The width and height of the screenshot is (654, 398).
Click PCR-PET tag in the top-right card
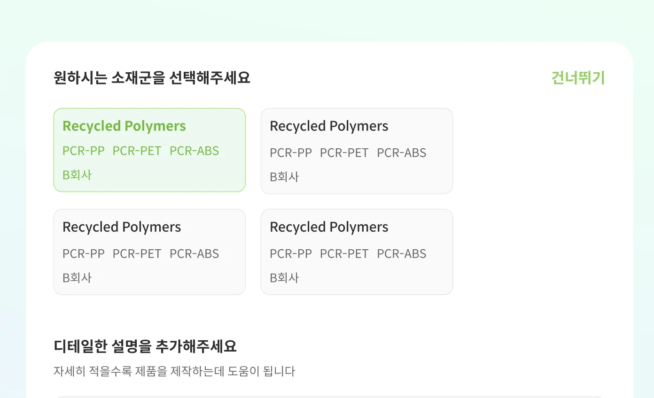pyautogui.click(x=344, y=153)
